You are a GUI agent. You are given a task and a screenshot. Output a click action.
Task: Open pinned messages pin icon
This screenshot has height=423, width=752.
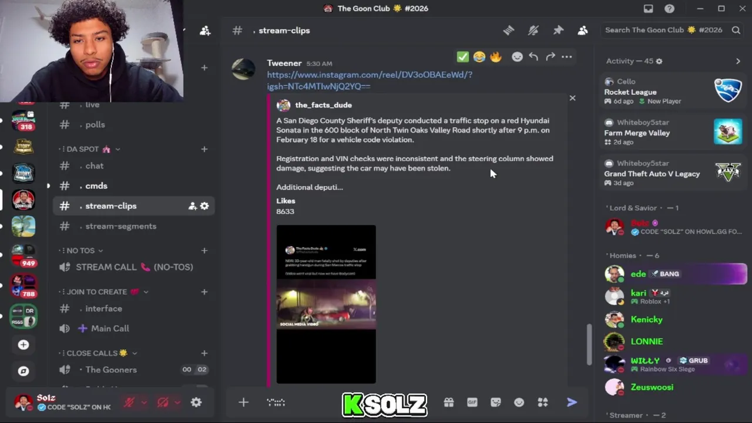pyautogui.click(x=558, y=30)
